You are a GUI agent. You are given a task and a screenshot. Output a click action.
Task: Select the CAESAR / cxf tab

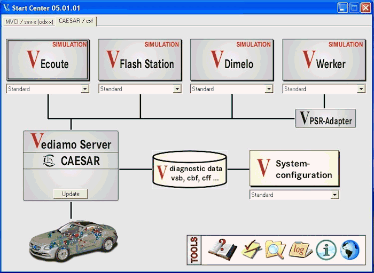(76, 21)
